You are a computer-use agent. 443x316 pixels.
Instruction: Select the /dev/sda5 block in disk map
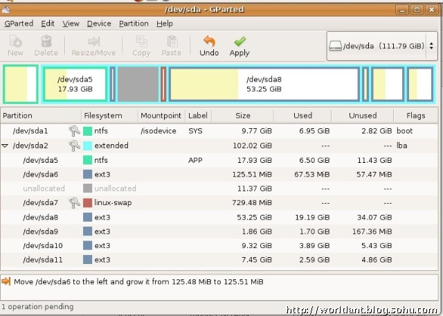coord(75,84)
